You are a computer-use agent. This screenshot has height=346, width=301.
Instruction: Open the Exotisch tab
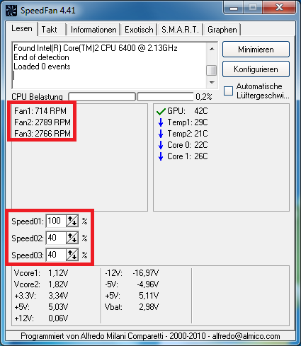pyautogui.click(x=139, y=30)
